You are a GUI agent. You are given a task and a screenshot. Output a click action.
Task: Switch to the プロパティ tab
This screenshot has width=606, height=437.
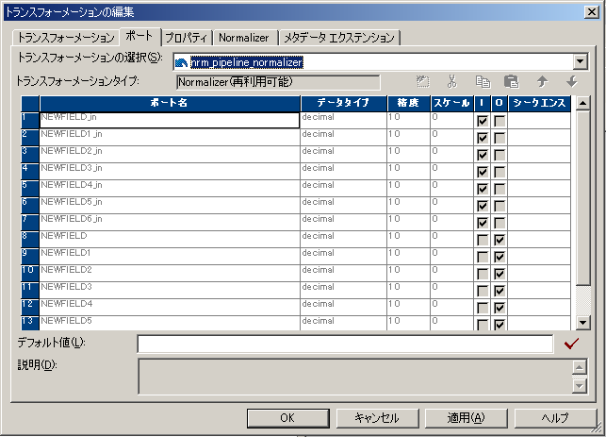(187, 38)
